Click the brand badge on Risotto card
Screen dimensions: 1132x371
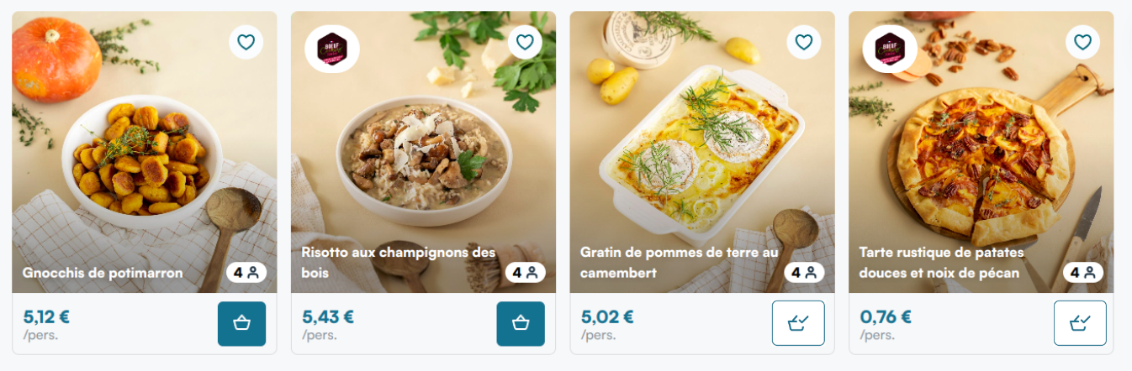point(332,49)
